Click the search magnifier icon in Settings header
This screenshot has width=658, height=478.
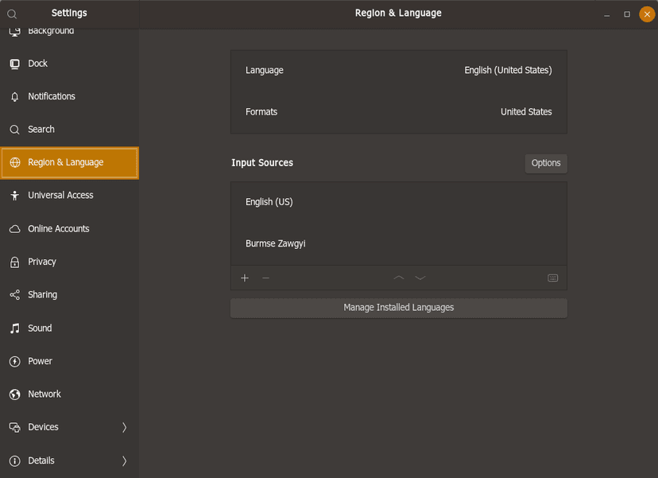click(12, 14)
